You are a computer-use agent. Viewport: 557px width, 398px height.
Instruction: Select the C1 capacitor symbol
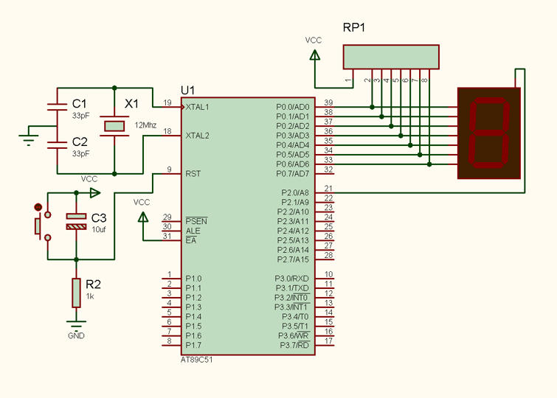58,107
